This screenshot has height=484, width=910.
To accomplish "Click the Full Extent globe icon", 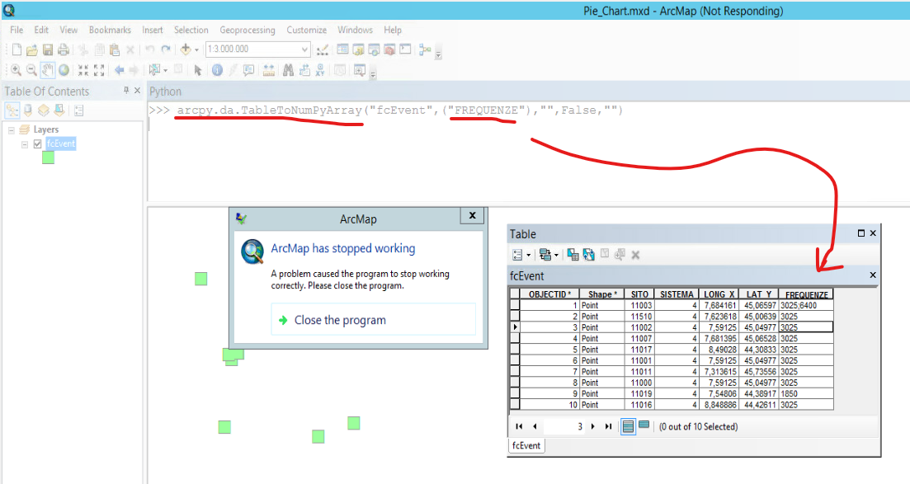I will click(64, 70).
